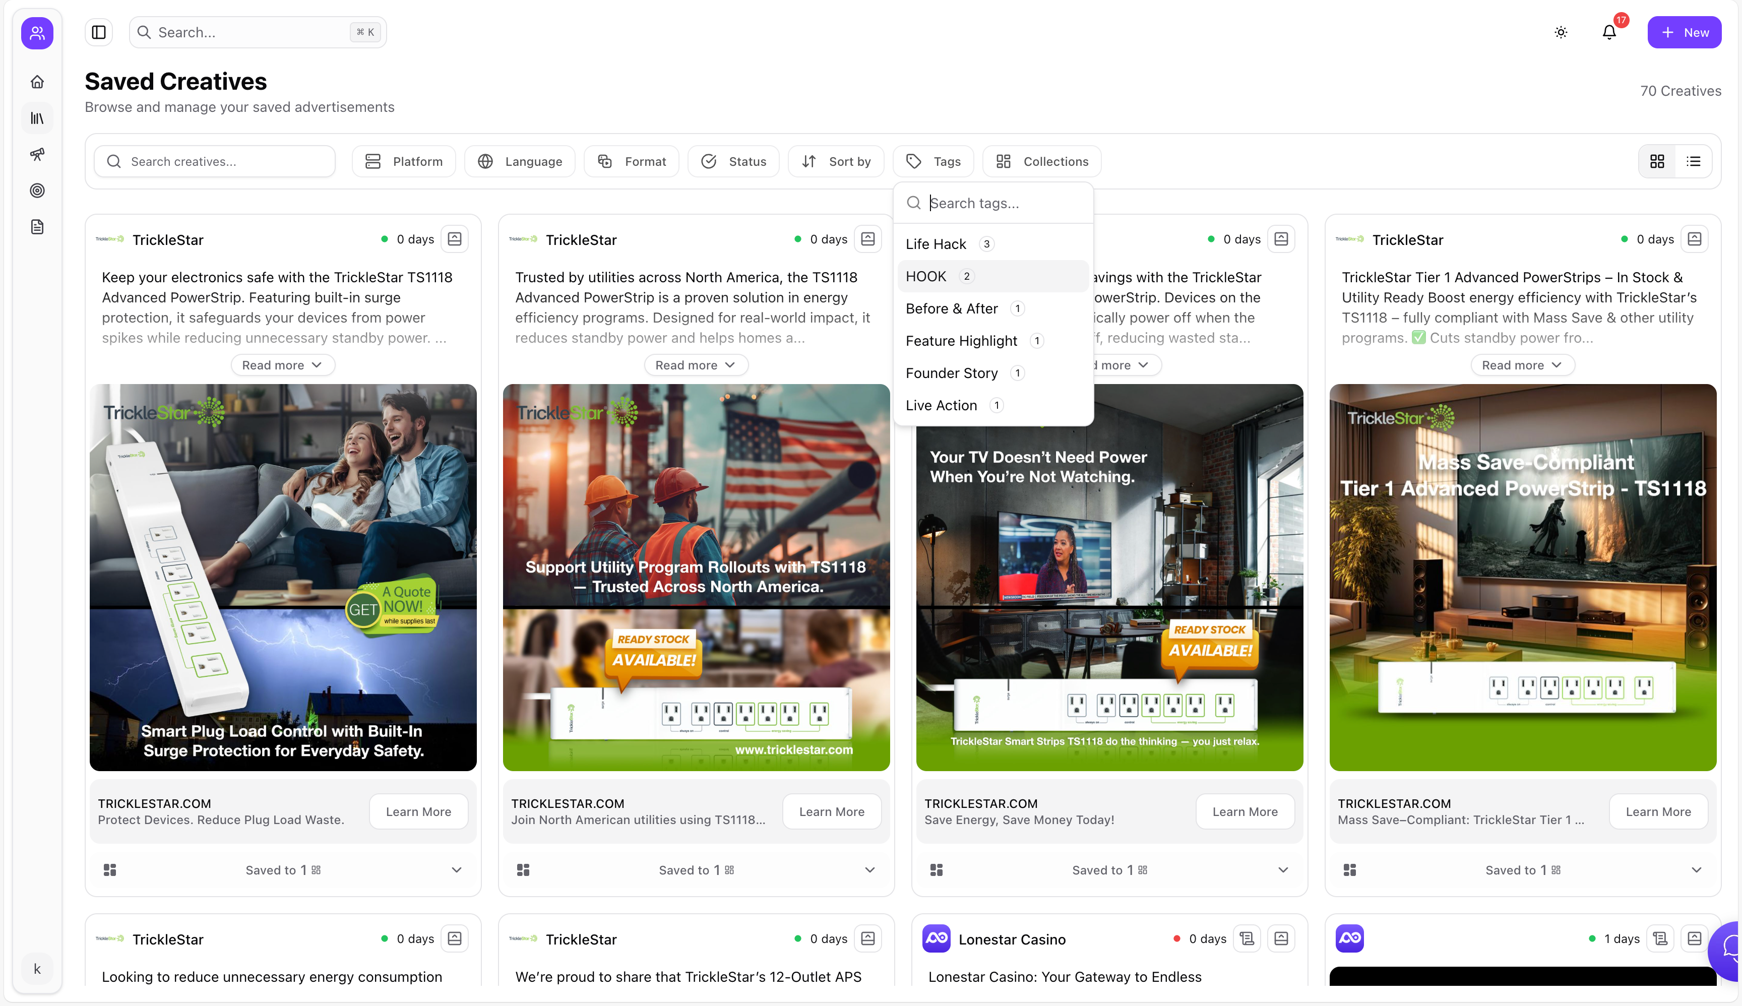Toggle light/dark theme sun icon
The height and width of the screenshot is (1006, 1742).
(x=1561, y=32)
